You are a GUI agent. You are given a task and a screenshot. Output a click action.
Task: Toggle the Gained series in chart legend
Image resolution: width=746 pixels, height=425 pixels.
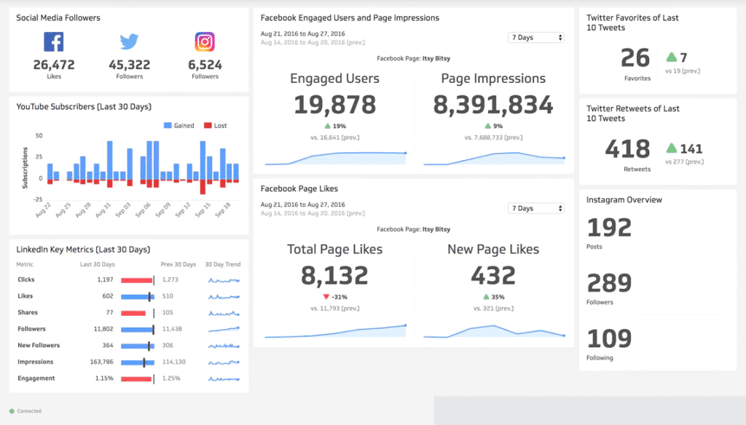tap(179, 125)
